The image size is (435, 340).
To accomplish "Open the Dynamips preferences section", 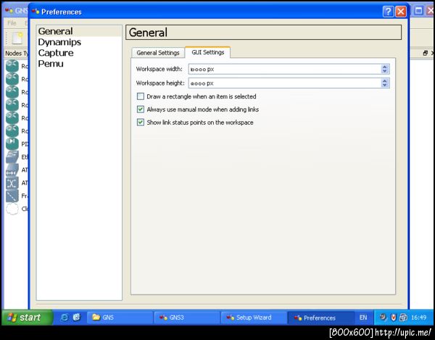I will click(x=79, y=42).
